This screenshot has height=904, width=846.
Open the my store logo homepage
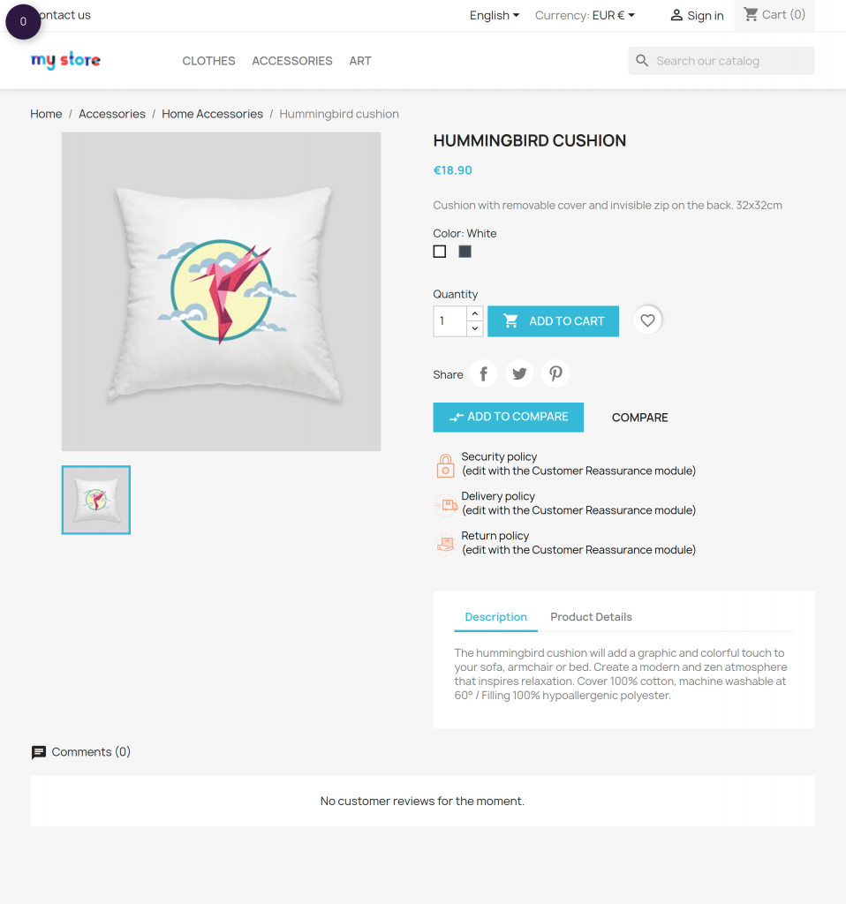click(x=65, y=60)
